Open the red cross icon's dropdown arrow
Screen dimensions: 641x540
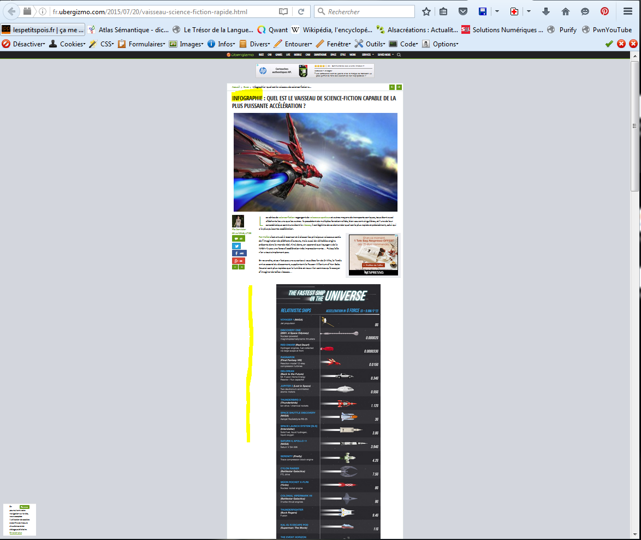529,11
